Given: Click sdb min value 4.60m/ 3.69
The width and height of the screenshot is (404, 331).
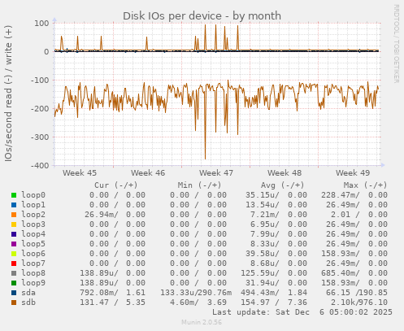Looking at the screenshot, I should pos(198,303).
